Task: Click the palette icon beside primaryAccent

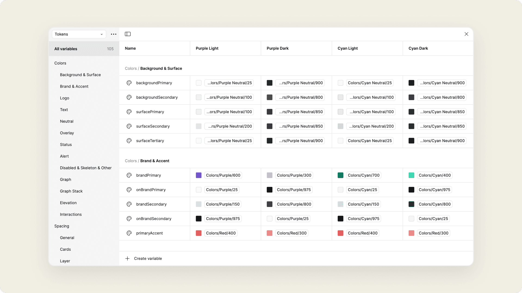Action: pos(129,233)
